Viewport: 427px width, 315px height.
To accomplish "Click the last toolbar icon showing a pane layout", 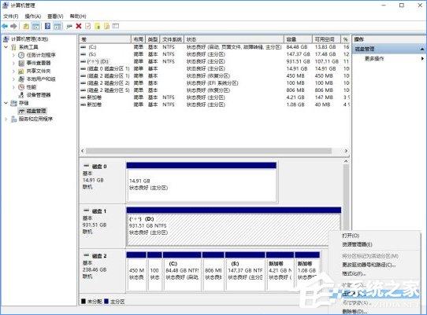I will tap(116, 26).
